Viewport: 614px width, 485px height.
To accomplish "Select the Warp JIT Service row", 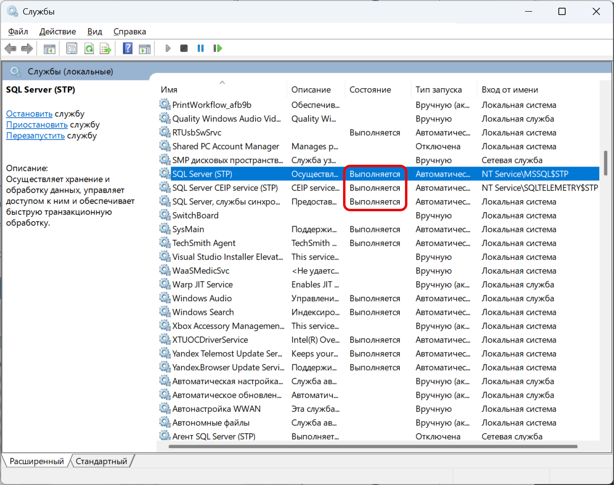I will tap(378, 284).
